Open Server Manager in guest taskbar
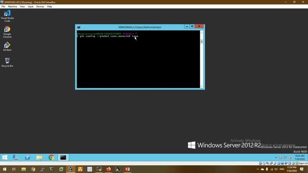The image size is (308, 173). pyautogui.click(x=15, y=158)
